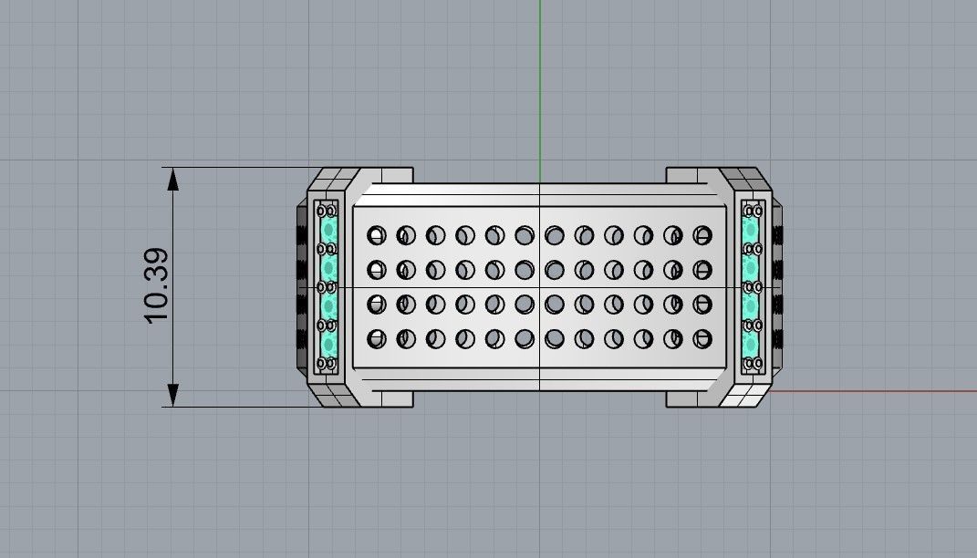Viewport: 977px width, 558px height.
Task: Select the 10.39 dimension text
Action: 156,286
